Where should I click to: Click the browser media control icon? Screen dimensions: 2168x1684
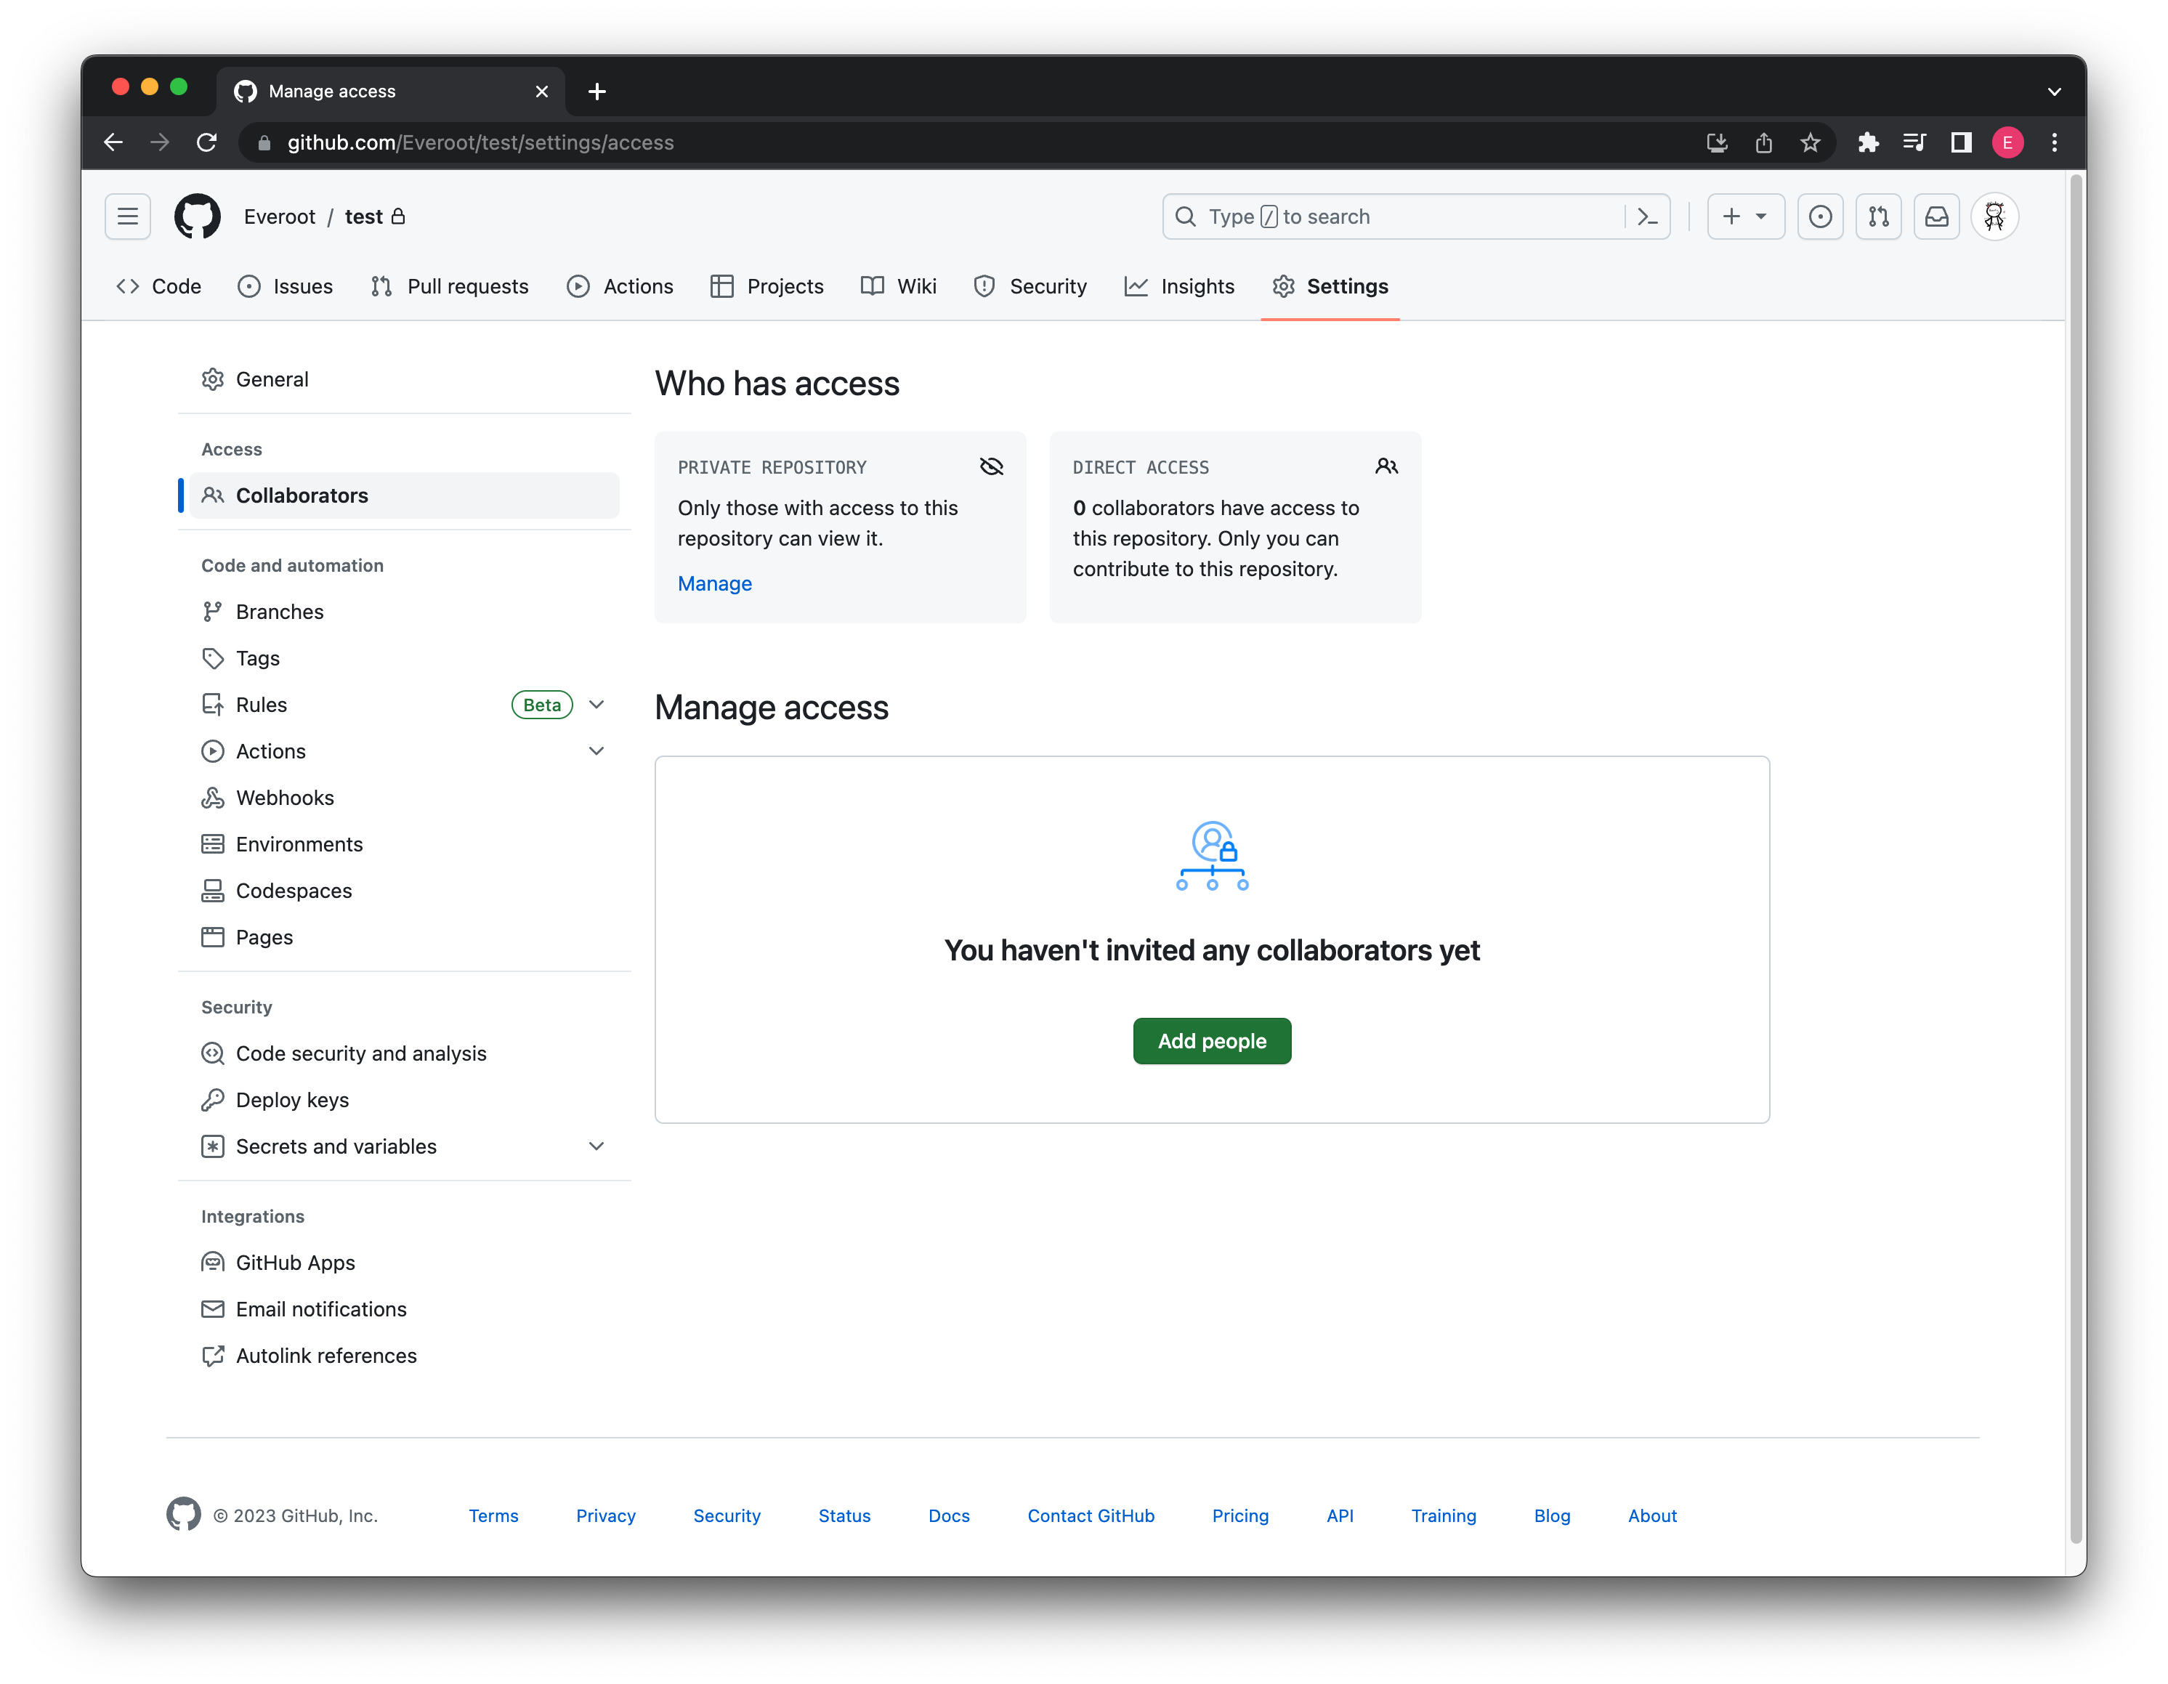1914,143
